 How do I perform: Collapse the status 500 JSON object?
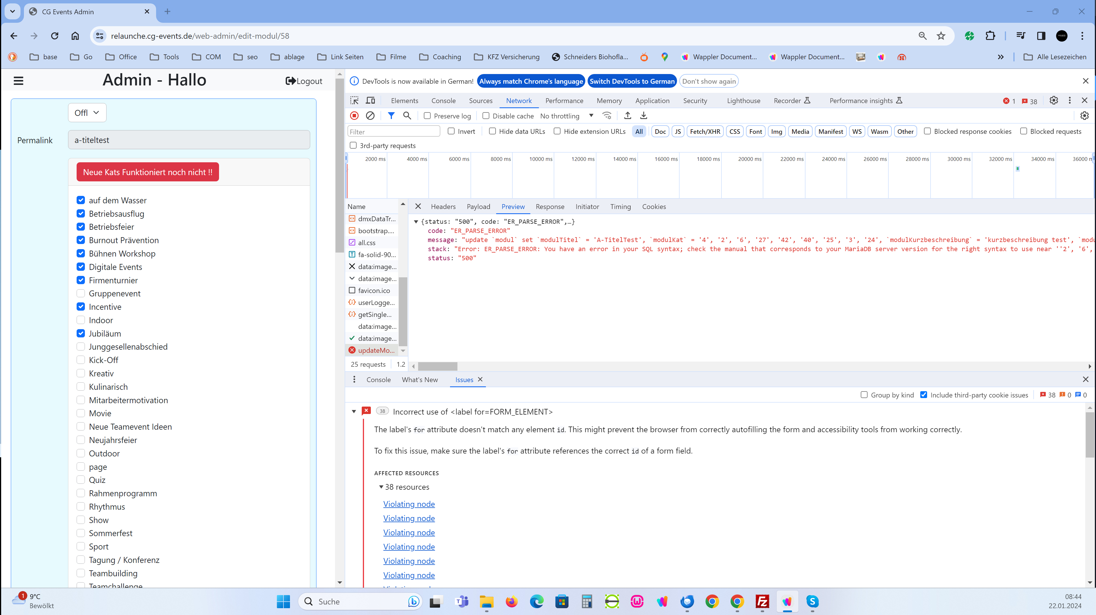coord(416,222)
